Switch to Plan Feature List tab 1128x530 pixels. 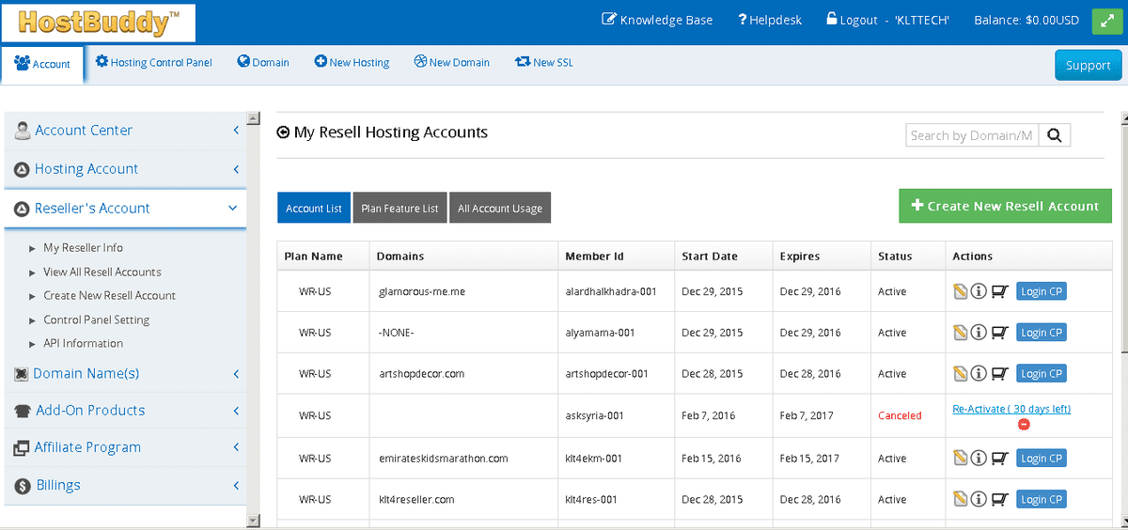pos(399,208)
